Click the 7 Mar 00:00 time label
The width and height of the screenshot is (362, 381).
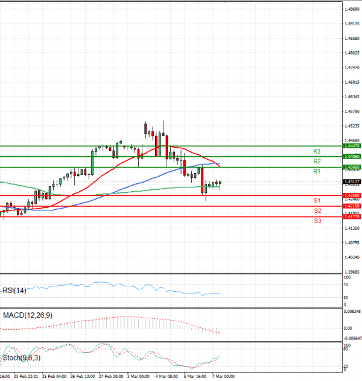223,376
